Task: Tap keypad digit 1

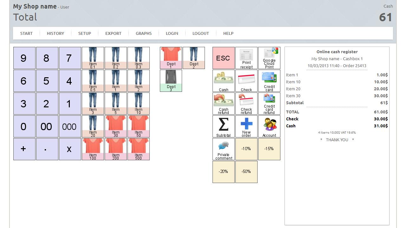Action: (x=70, y=104)
